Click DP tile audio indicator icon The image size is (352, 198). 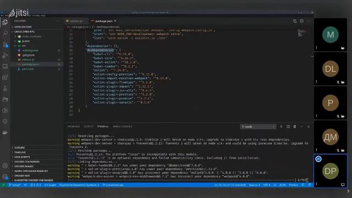[318, 159]
